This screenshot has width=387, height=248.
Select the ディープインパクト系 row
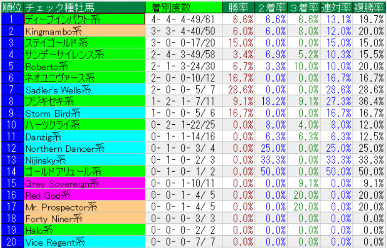coord(84,19)
